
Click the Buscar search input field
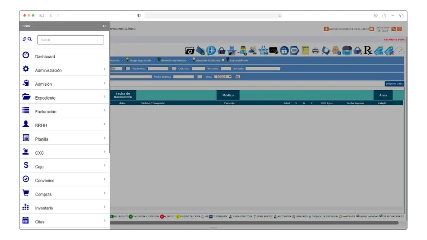point(70,40)
